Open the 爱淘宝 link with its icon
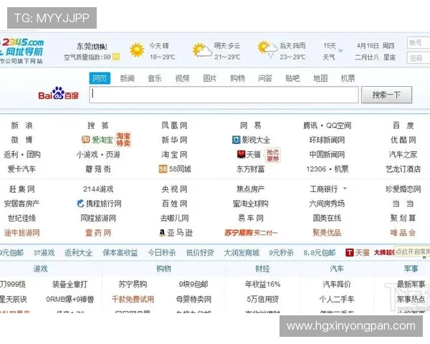Screen dimensions: 430x344 97,140
